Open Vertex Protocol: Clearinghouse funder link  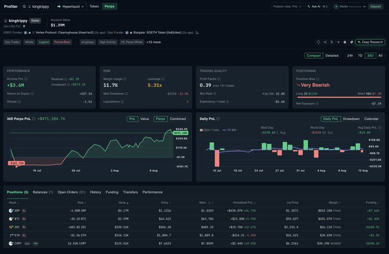[65, 33]
